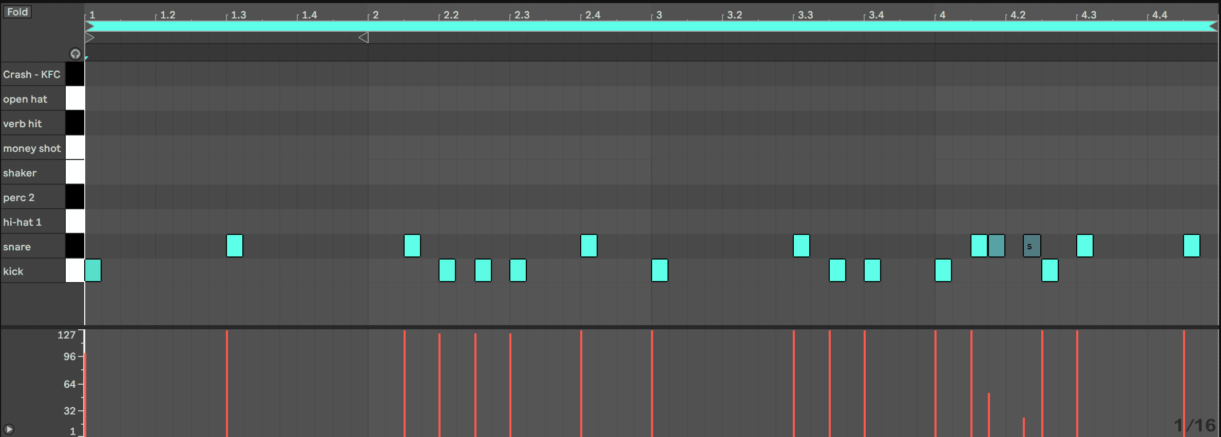Click beat 1.4 on the time ruler
This screenshot has width=1221, height=437.
pyautogui.click(x=310, y=15)
